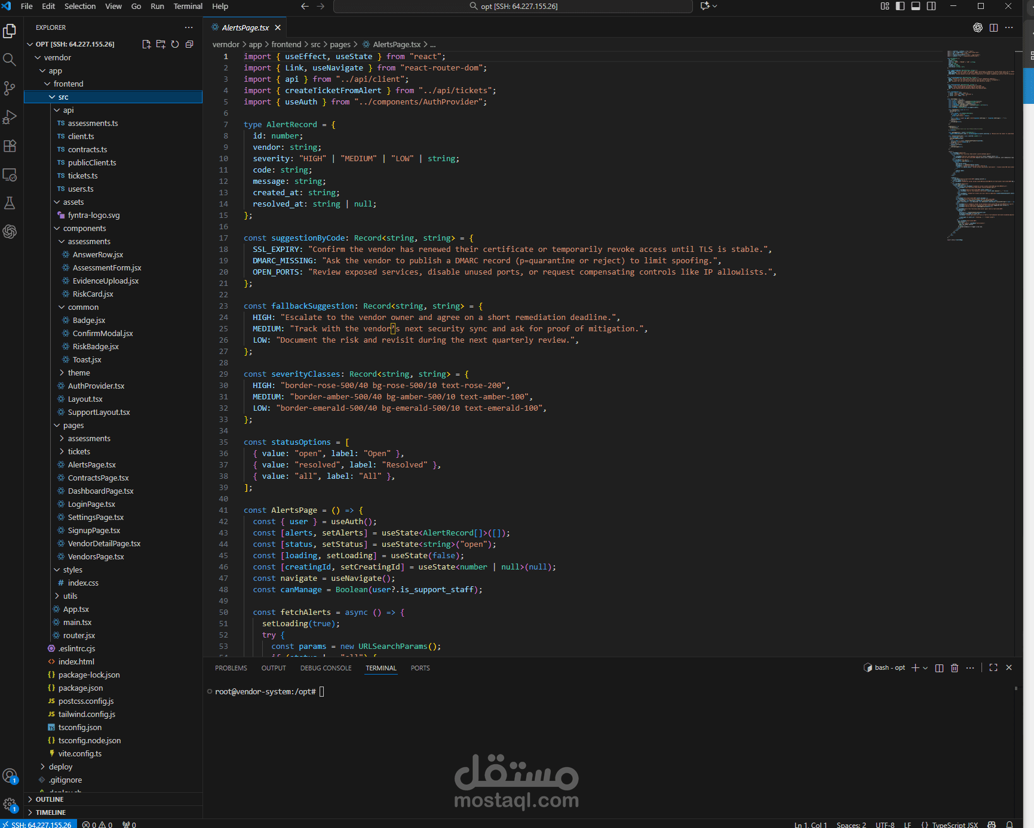Viewport: 1034px width, 828px height.
Task: Expand the TIMELINE section
Action: pyautogui.click(x=113, y=812)
